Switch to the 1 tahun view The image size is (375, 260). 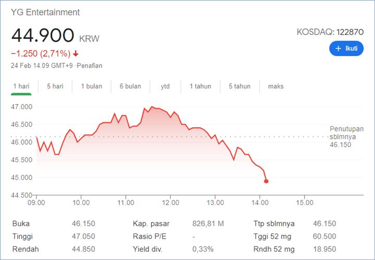pyautogui.click(x=201, y=86)
